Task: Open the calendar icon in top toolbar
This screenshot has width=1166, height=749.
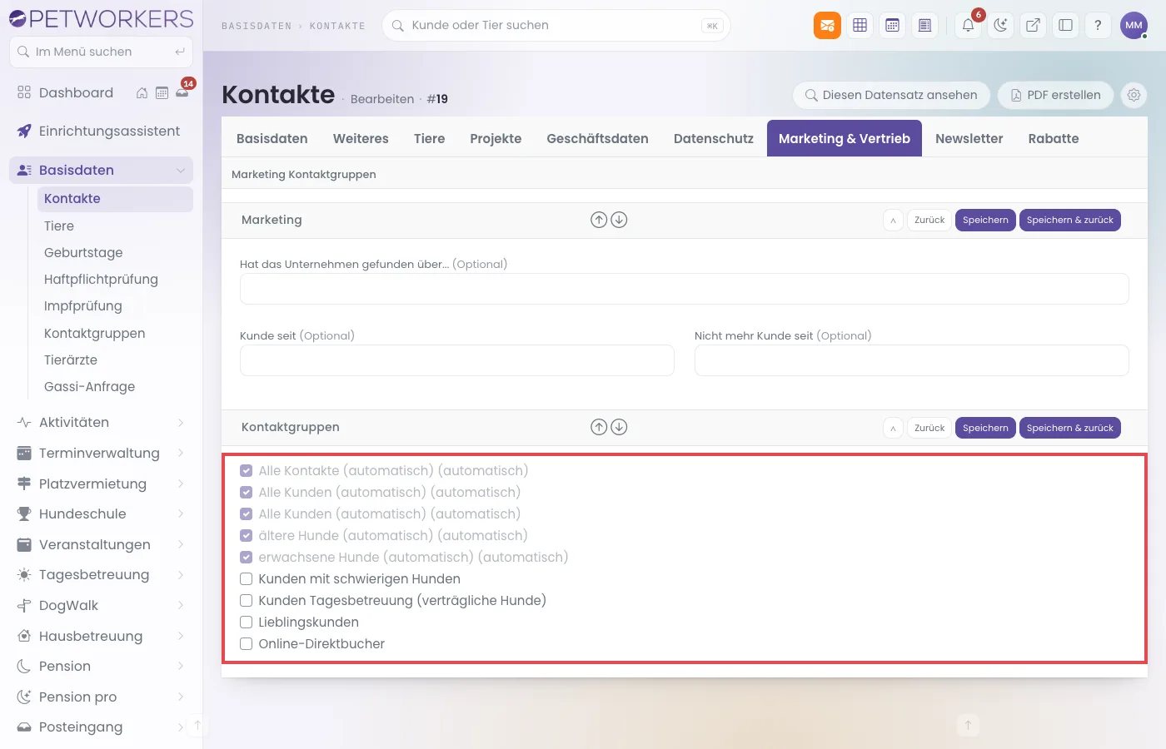Action: tap(892, 25)
